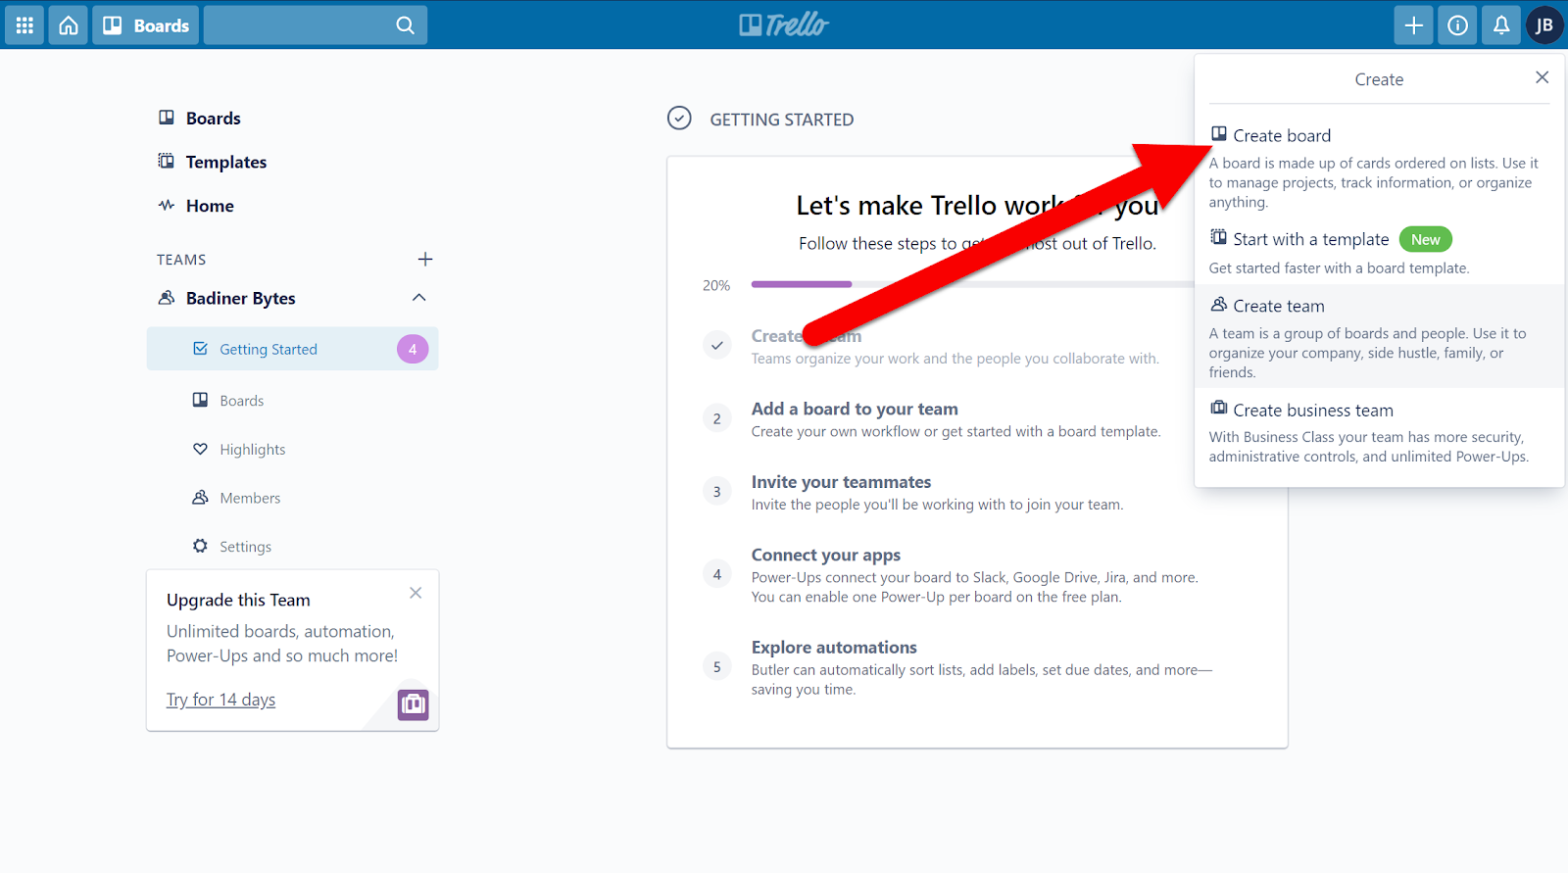Click the Try for 14 days link
The width and height of the screenshot is (1568, 873).
pos(220,700)
